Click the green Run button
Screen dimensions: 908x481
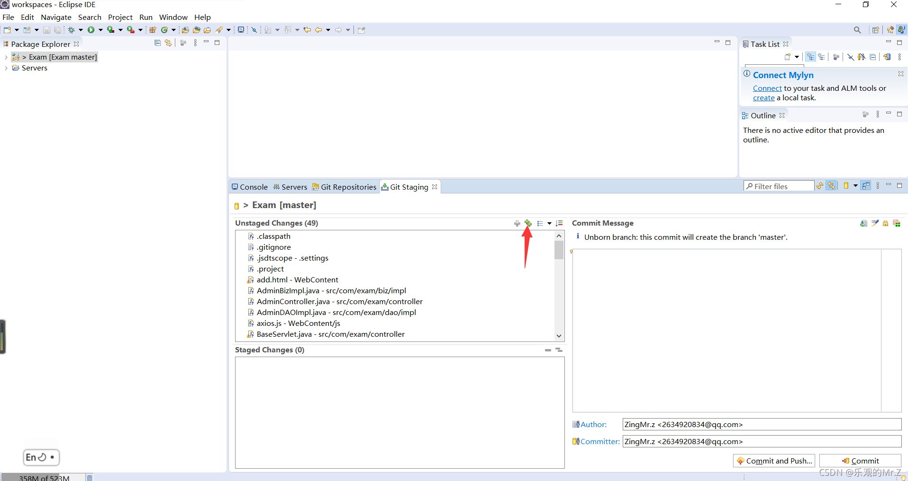point(91,30)
